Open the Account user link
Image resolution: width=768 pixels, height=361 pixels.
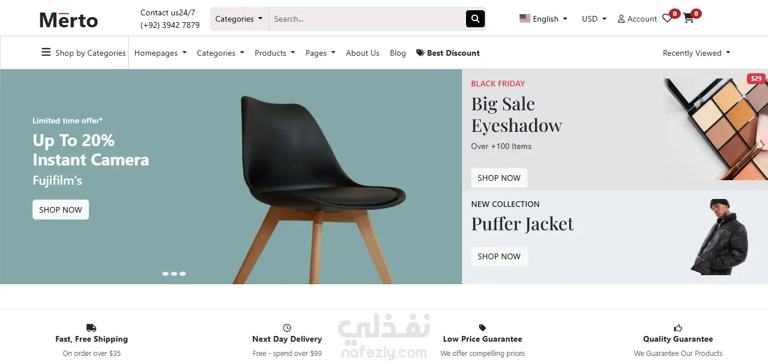click(x=638, y=19)
